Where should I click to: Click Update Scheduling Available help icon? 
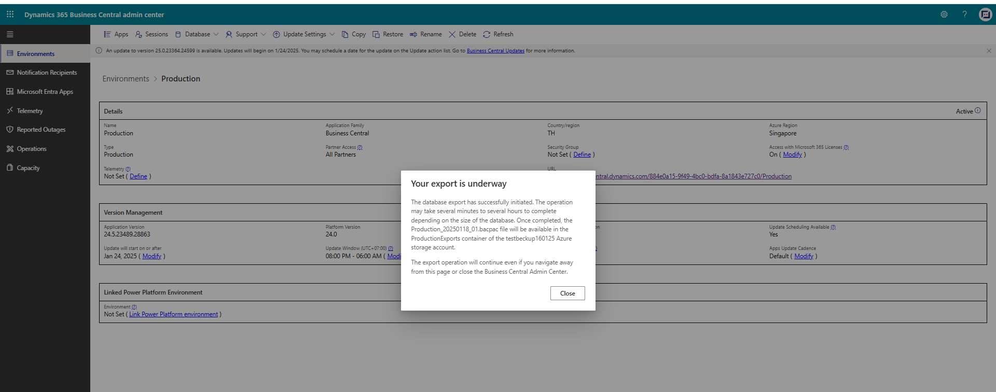pyautogui.click(x=833, y=227)
